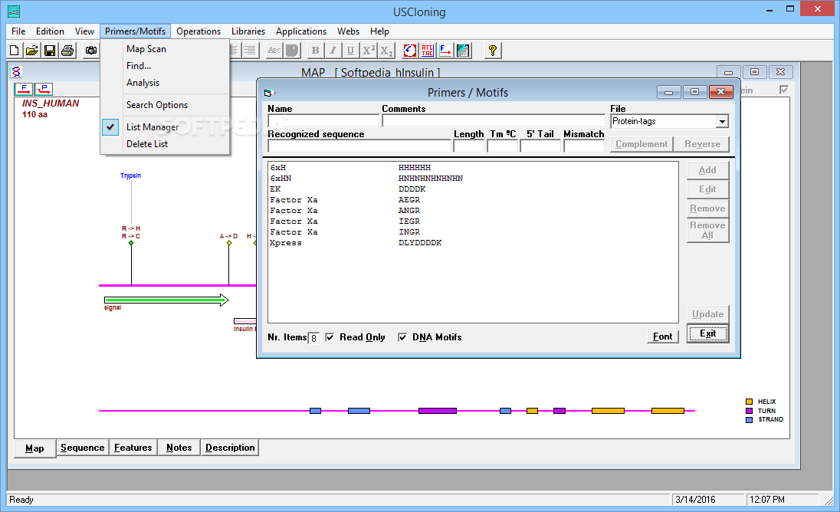Click the ABC text toolbar icon
The width and height of the screenshot is (840, 512).
pos(274,51)
